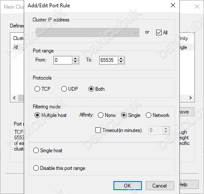Image resolution: width=204 pixels, height=194 pixels.
Task: Increase the From port value using up arrow
Action: click(75, 59)
